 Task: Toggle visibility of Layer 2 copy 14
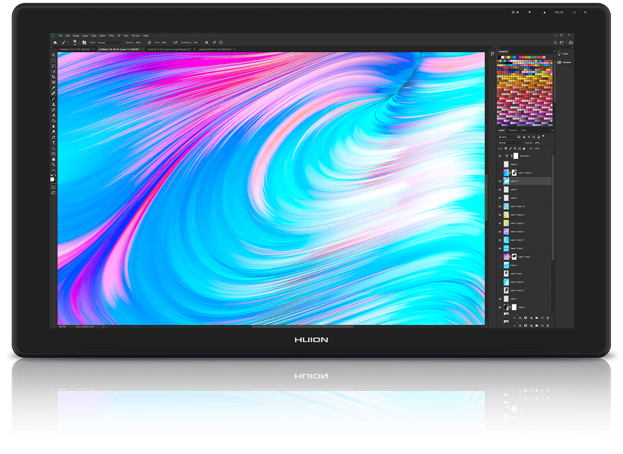[x=500, y=206]
